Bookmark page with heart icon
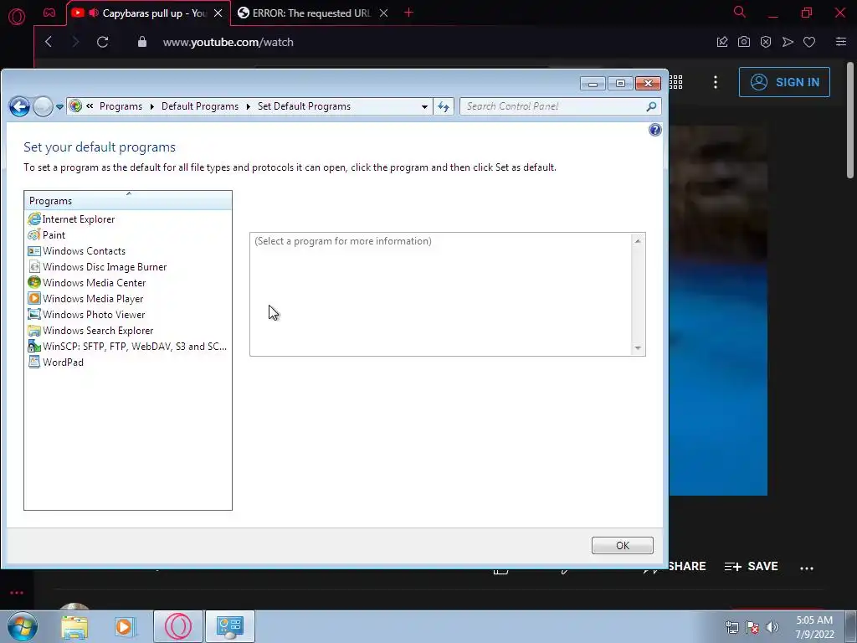This screenshot has width=857, height=643. click(809, 42)
